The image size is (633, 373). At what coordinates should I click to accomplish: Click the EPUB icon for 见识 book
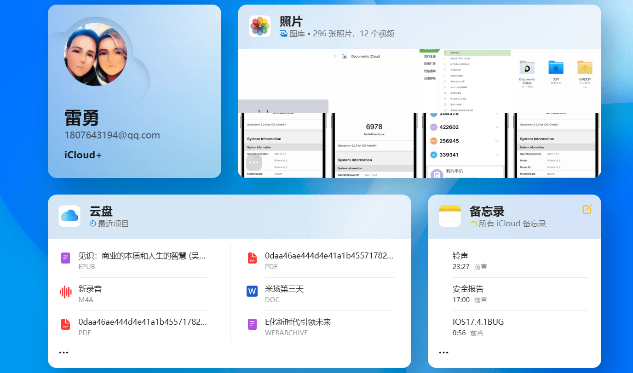(x=65, y=258)
